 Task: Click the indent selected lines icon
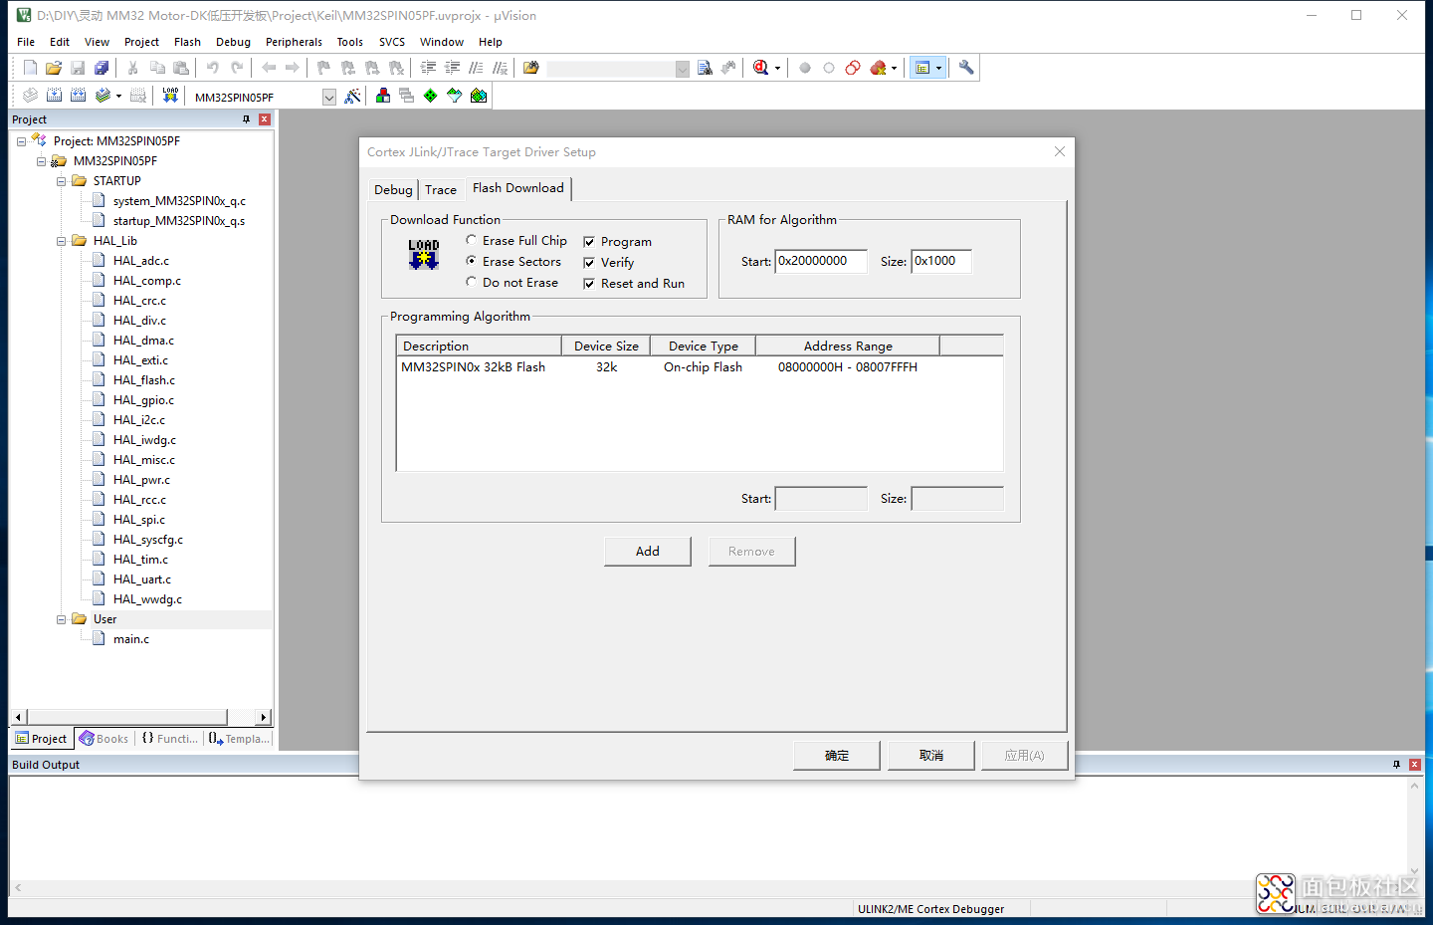pos(428,68)
